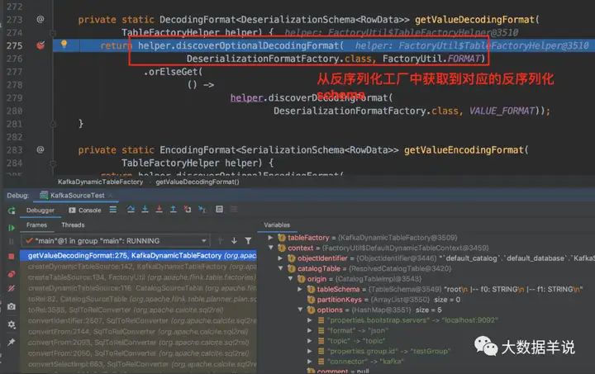Expand the tableSchema node
This screenshot has height=374, width=595.
pos(300,290)
